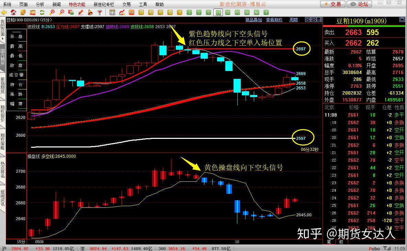Click the 周期 link

pyautogui.click(x=294, y=20)
